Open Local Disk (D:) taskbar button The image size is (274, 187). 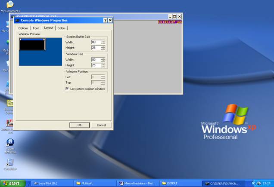tap(52, 184)
